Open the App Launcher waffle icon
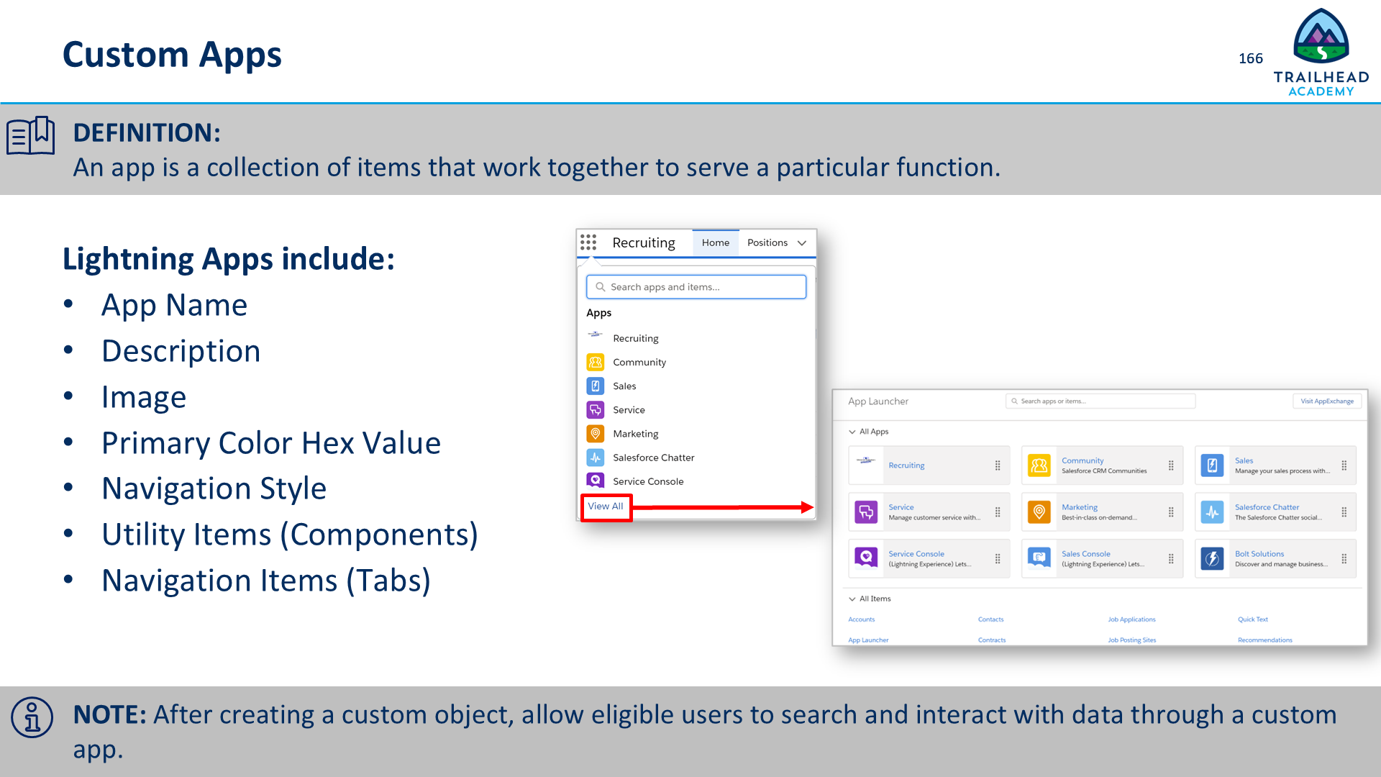Image resolution: width=1381 pixels, height=777 pixels. [588, 242]
